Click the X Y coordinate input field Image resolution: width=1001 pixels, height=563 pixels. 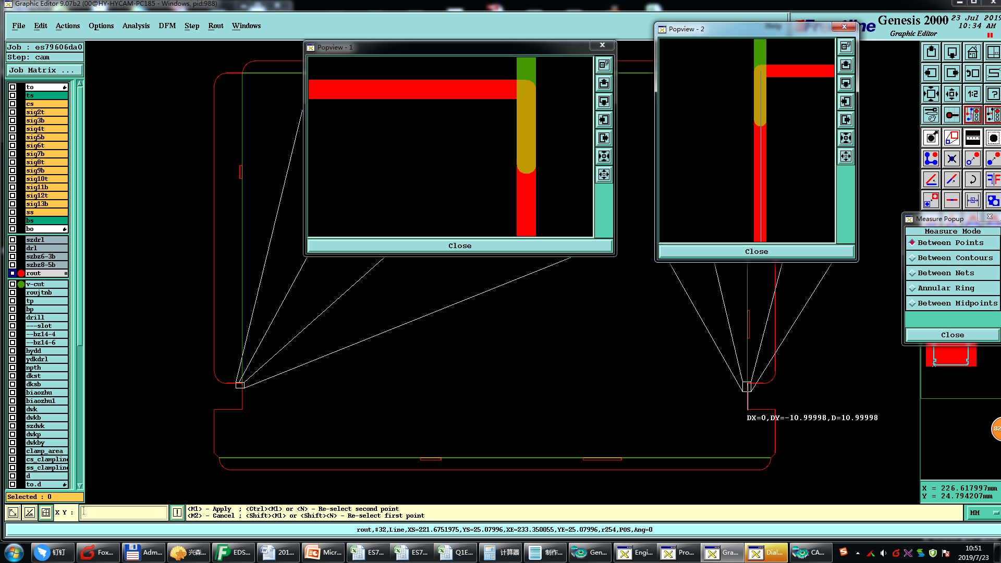124,512
